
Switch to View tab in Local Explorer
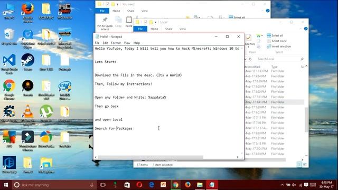[183, 29]
